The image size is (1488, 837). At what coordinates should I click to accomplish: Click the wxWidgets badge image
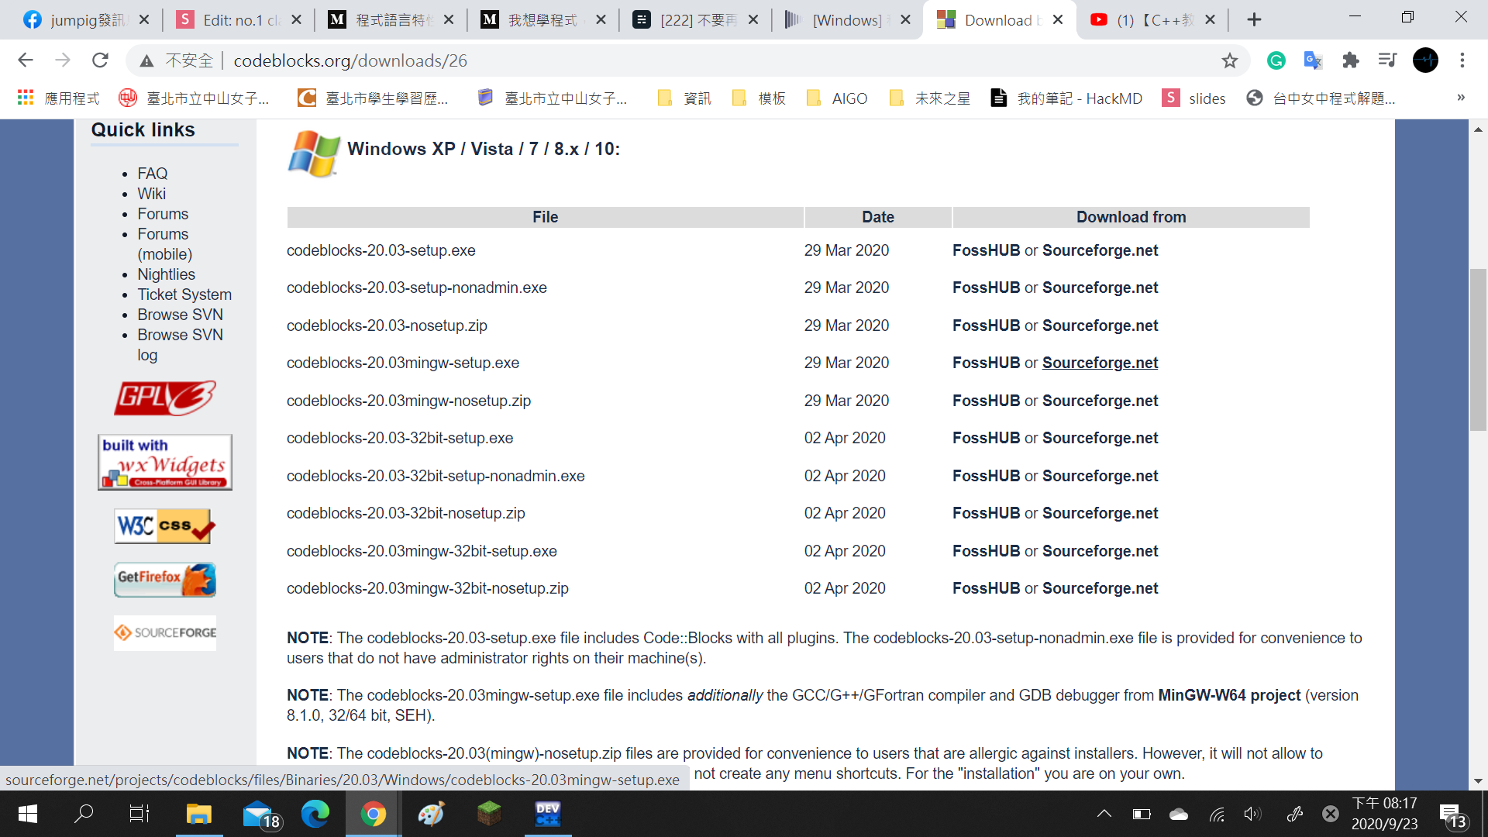pos(164,462)
